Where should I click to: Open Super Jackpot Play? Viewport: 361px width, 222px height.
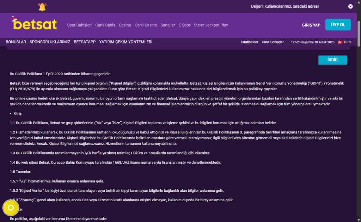pos(211,25)
